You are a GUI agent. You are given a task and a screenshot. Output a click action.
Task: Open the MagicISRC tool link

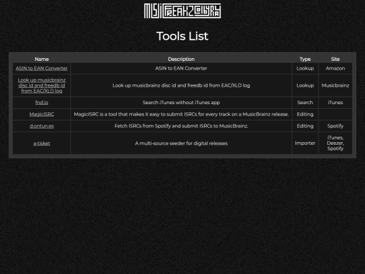tap(42, 114)
